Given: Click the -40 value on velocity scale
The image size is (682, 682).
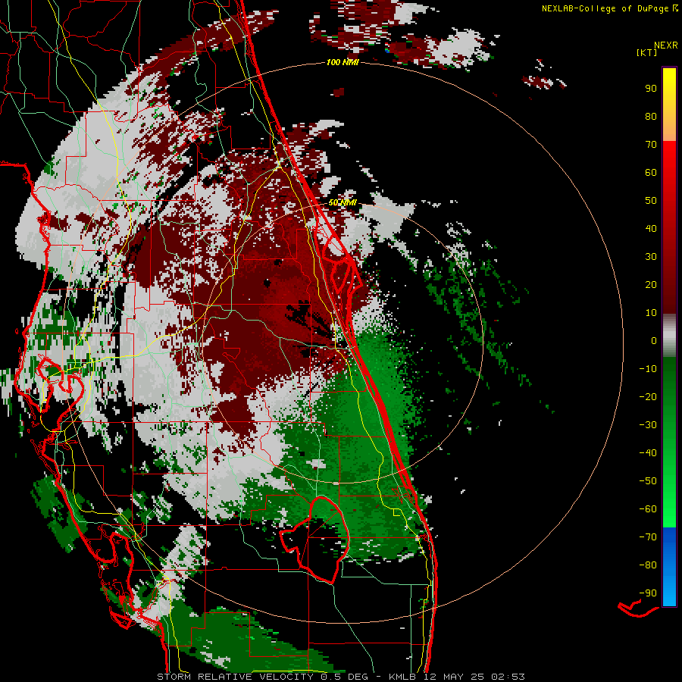Looking at the screenshot, I should 648,453.
